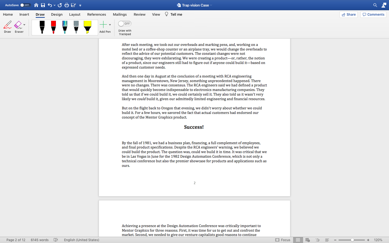Click the 'Success!' heading in the document
The height and width of the screenshot is (243, 389).
(194, 127)
